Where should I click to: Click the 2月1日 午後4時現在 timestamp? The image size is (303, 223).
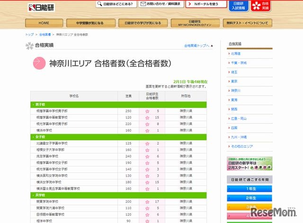[x=190, y=82]
